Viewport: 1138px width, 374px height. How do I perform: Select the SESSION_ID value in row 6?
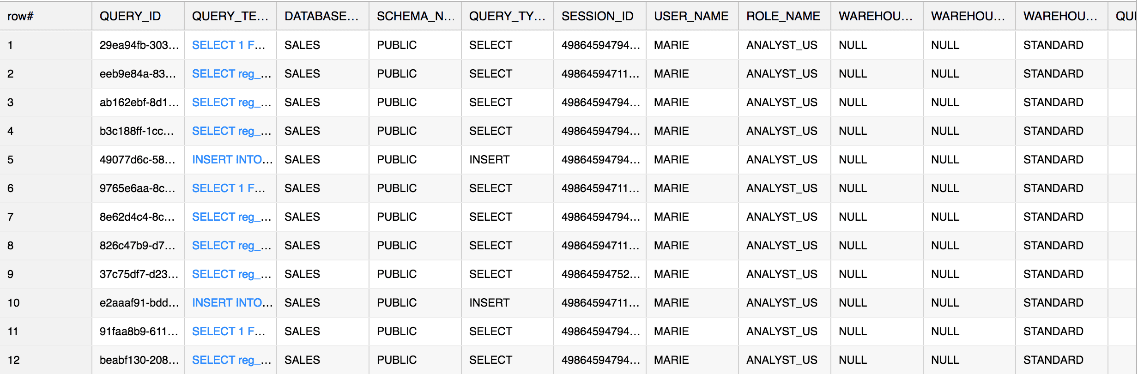(x=599, y=188)
